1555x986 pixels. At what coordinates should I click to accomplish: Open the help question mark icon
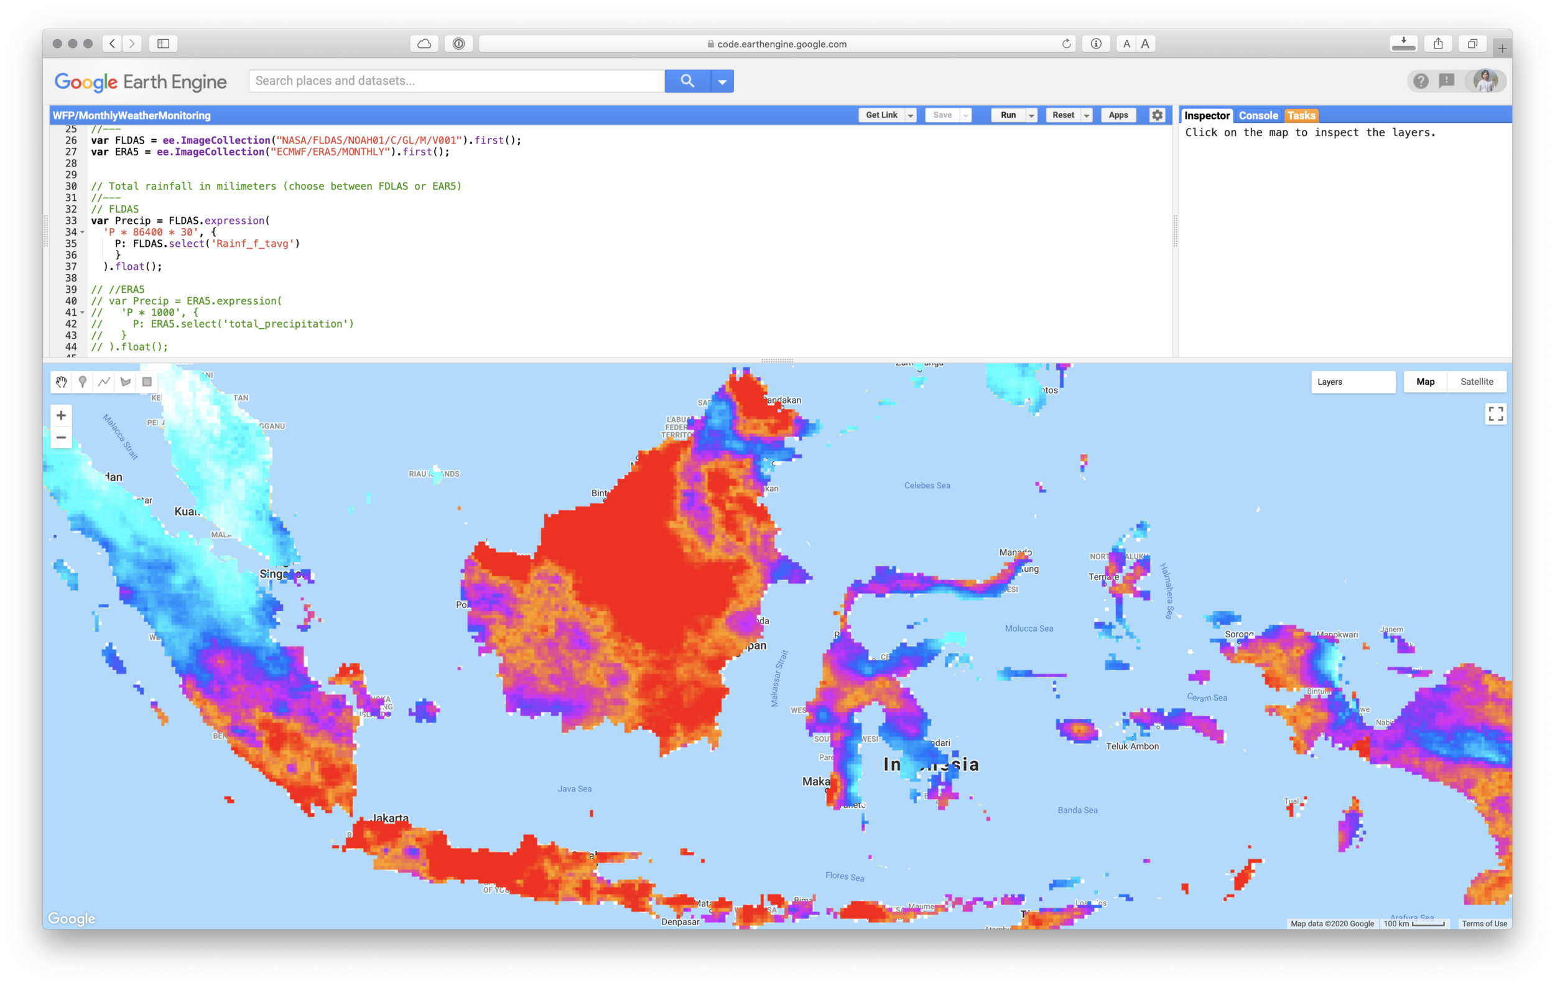click(1420, 81)
